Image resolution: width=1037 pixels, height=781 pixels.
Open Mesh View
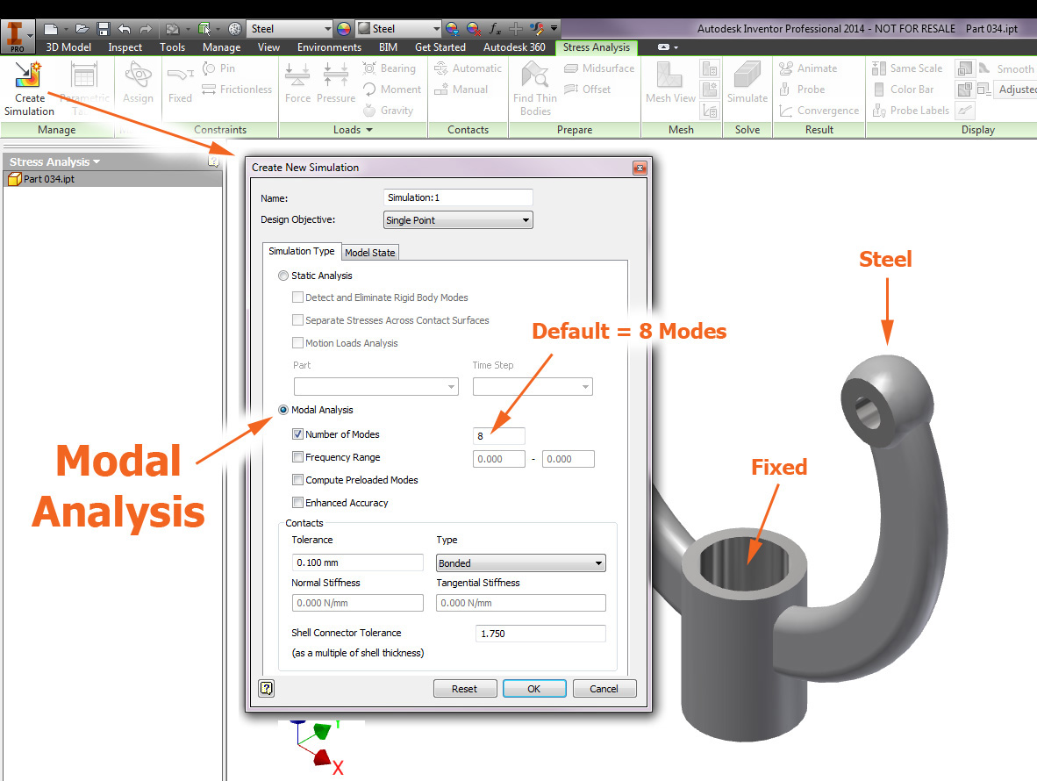coord(670,82)
